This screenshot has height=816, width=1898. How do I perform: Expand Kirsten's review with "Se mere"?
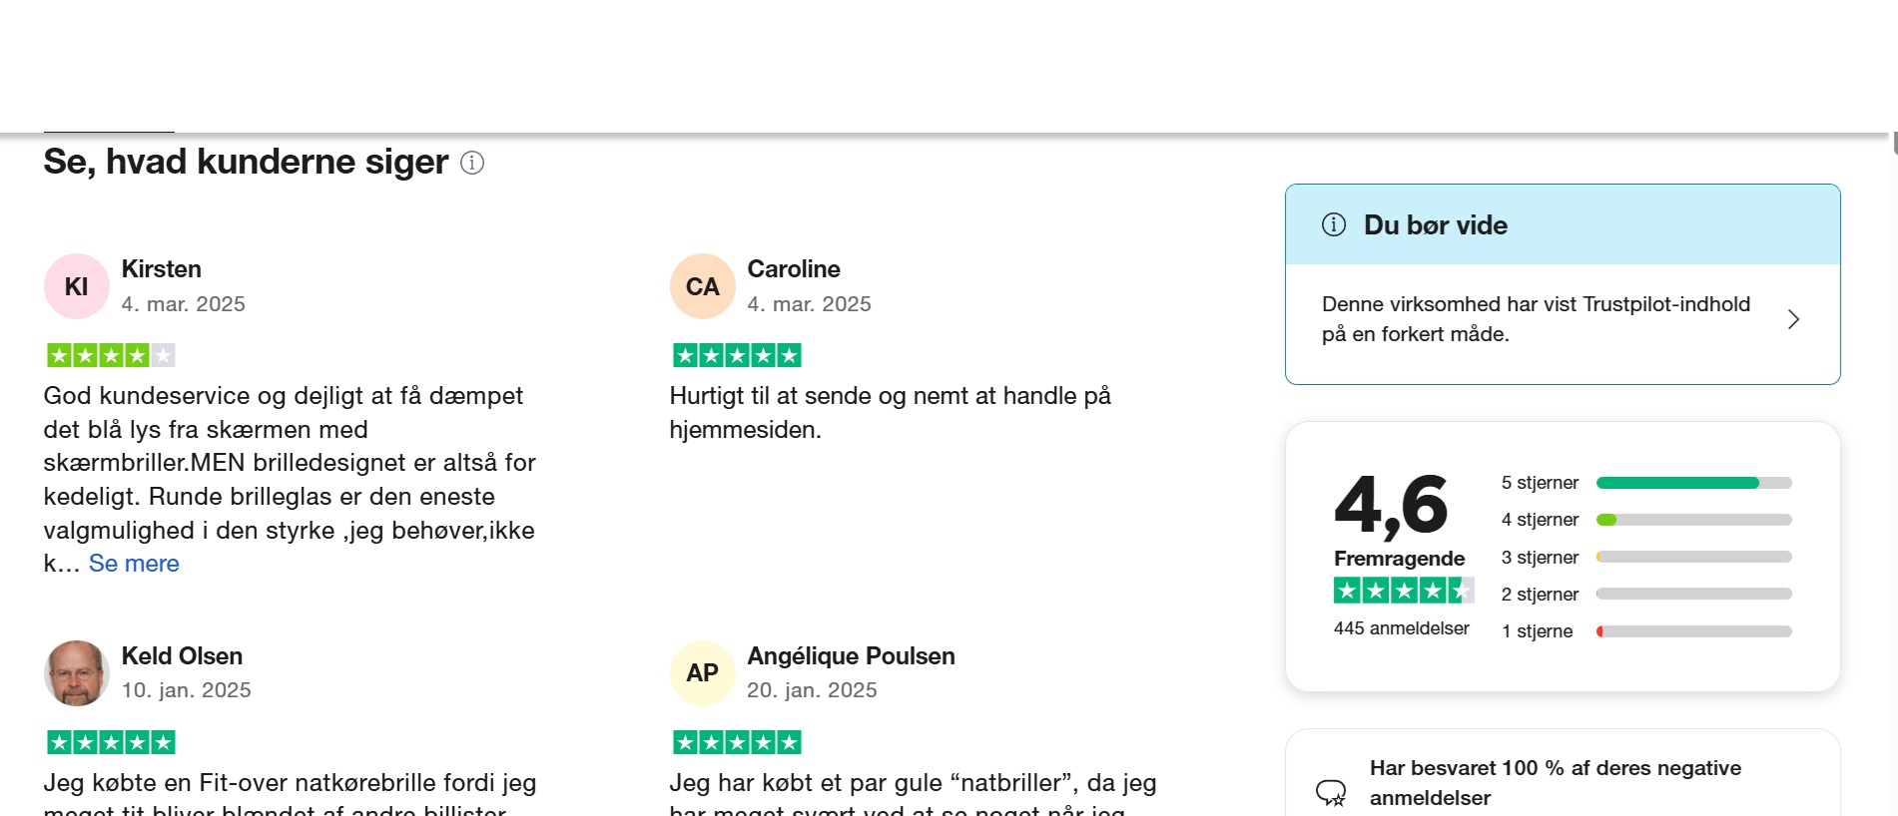click(134, 564)
